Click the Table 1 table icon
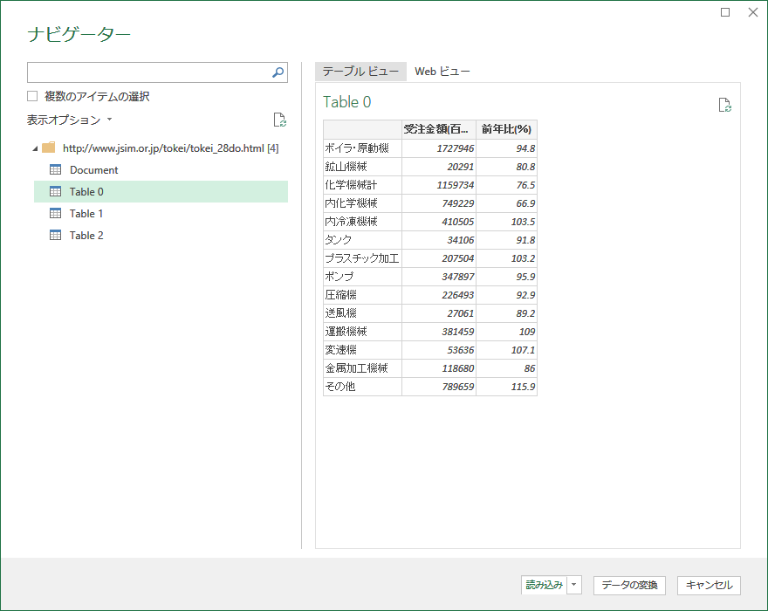768x611 pixels. tap(55, 214)
